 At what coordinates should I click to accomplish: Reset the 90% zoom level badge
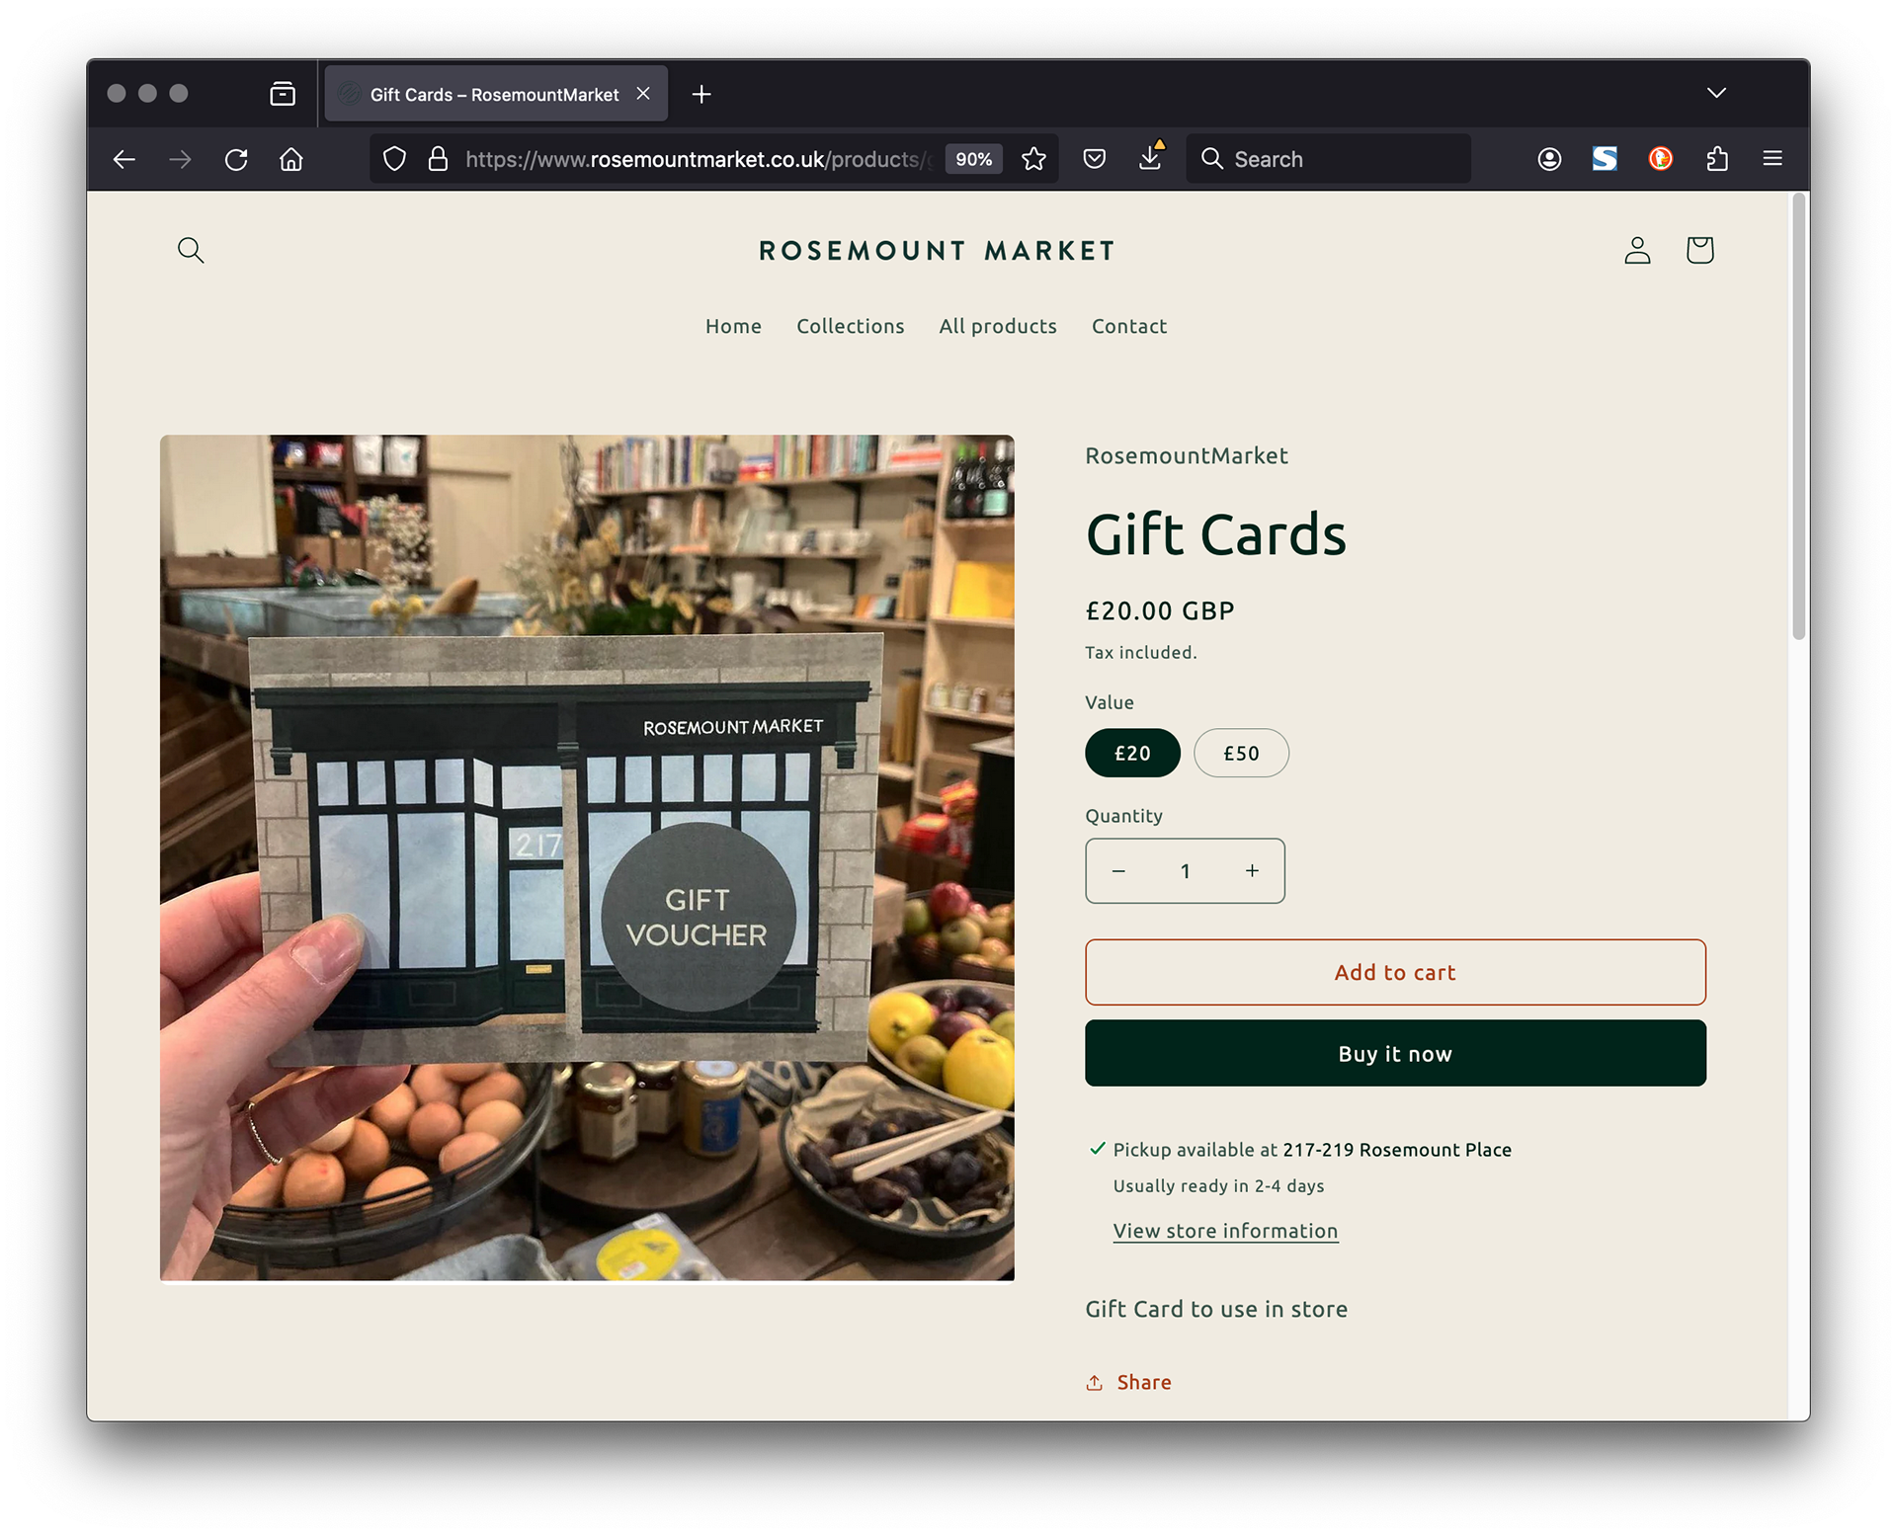[x=973, y=159]
